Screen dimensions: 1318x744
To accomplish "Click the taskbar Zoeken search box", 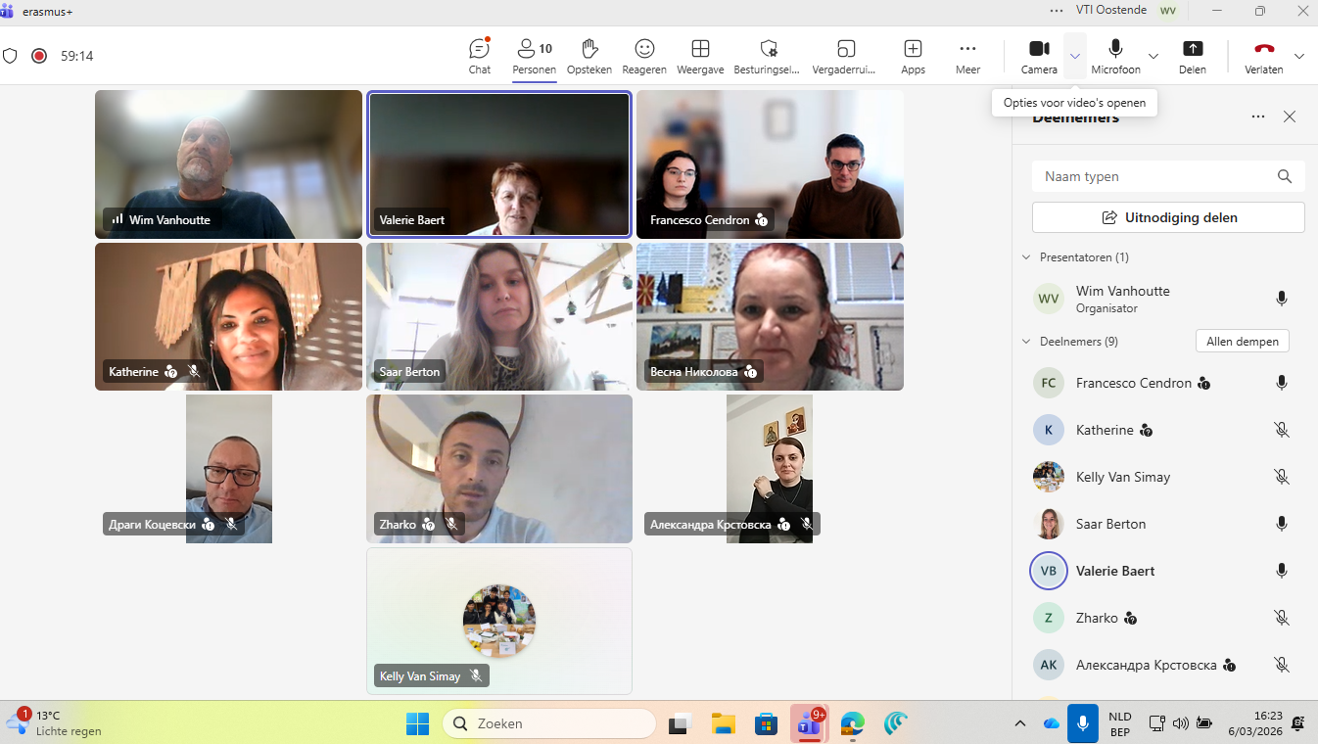I will pos(548,723).
